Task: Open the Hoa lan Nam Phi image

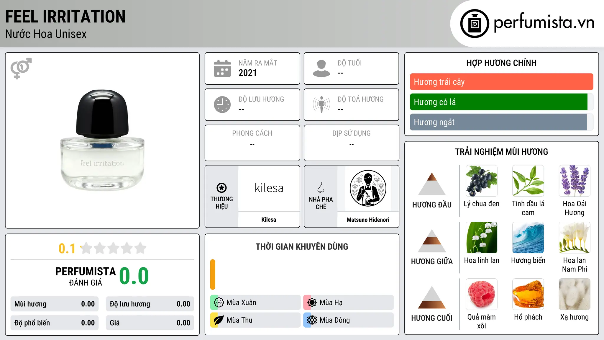Action: coord(575,238)
